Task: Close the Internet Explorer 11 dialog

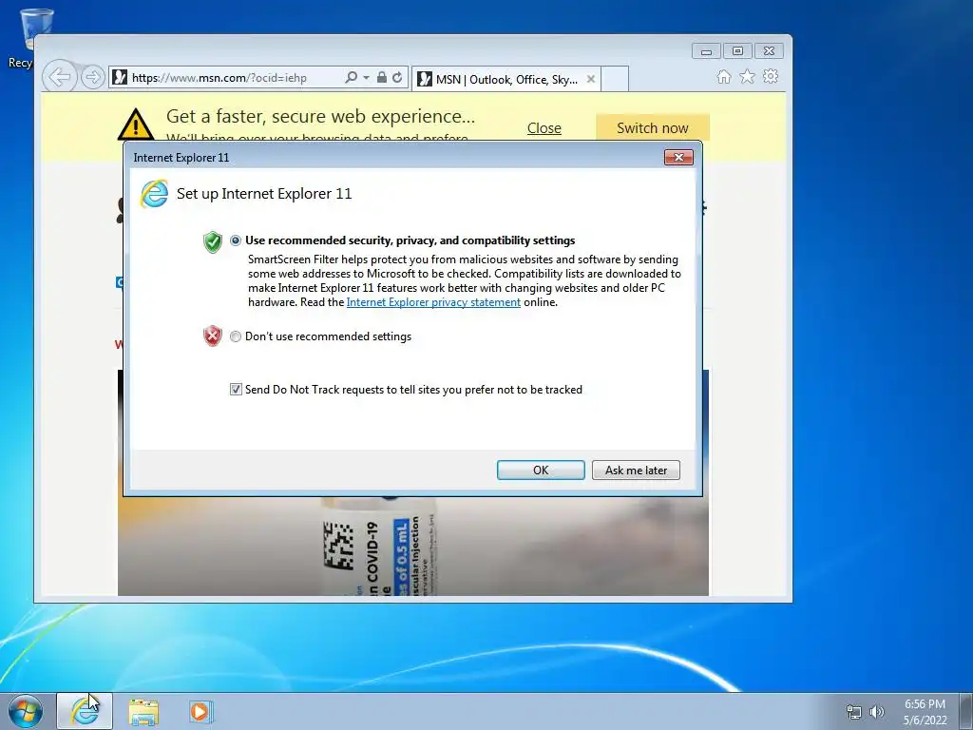Action: coord(678,158)
